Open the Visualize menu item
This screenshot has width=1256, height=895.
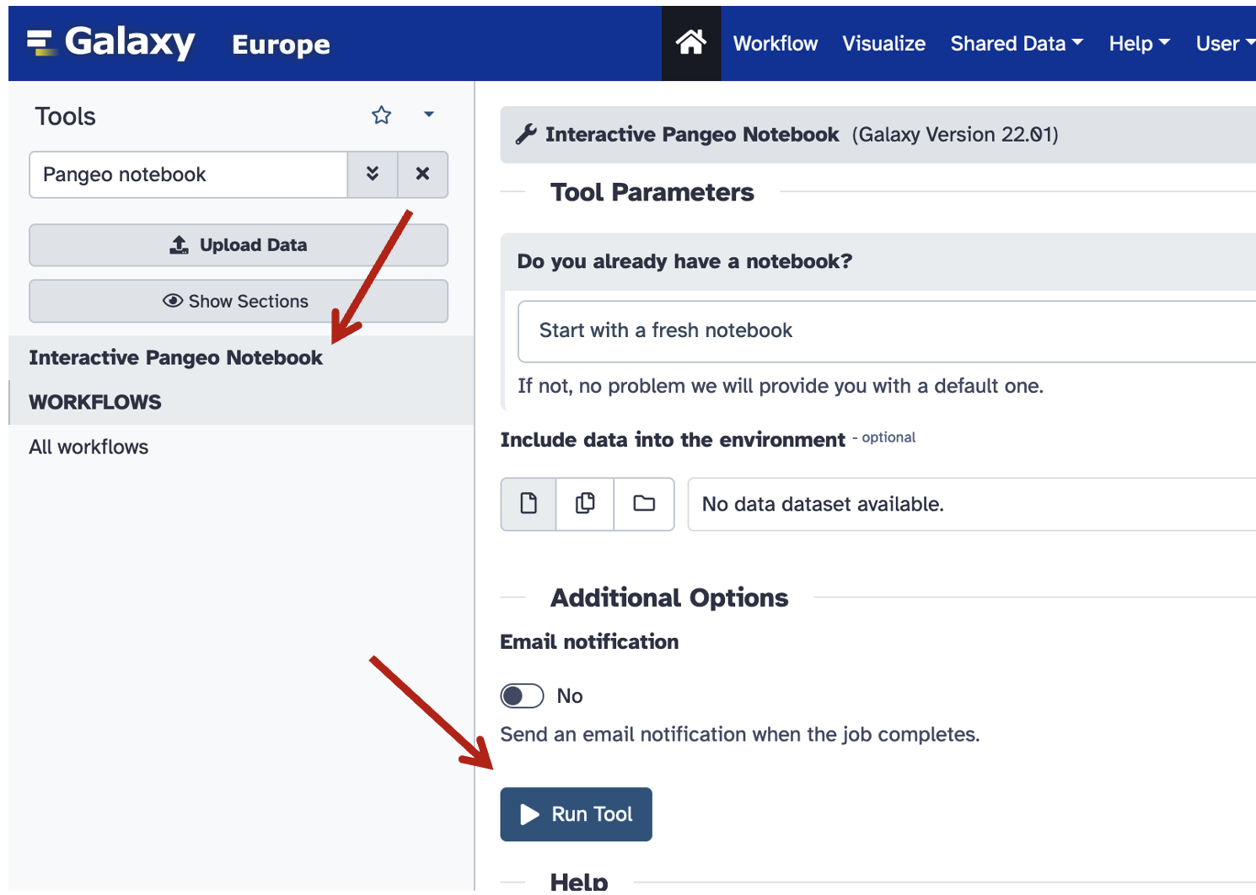click(883, 44)
